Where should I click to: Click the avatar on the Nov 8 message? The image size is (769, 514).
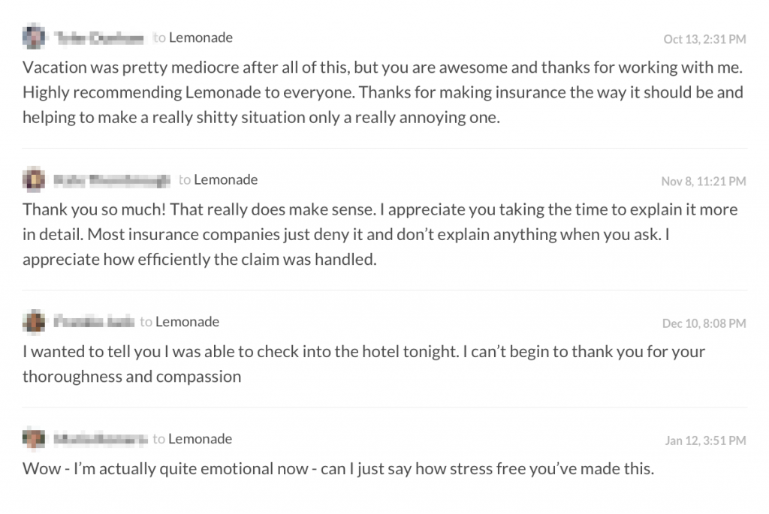(34, 179)
